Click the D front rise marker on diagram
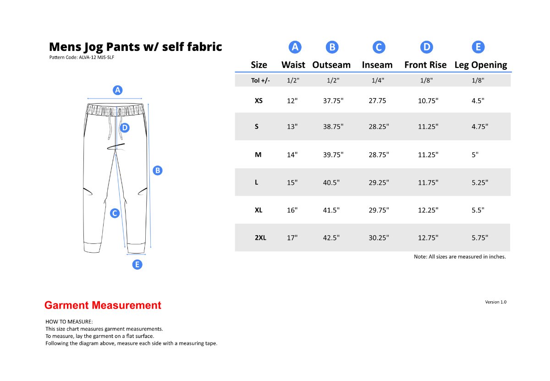Viewport: 550px width, 381px height. 125,128
